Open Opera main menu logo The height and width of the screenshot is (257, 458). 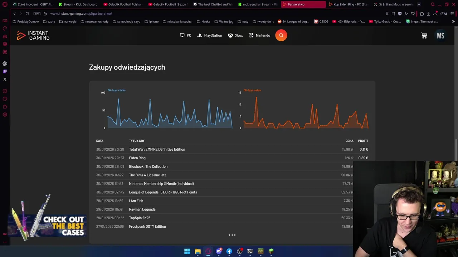click(5, 4)
